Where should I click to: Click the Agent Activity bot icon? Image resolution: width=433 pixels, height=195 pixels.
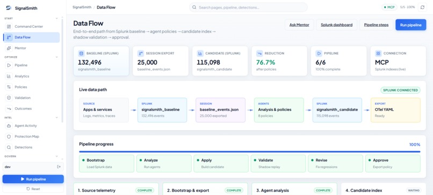(x=9, y=125)
